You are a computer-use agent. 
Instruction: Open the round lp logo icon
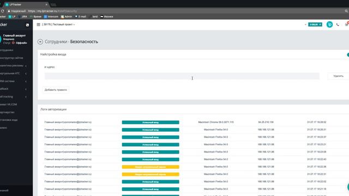(329, 24)
